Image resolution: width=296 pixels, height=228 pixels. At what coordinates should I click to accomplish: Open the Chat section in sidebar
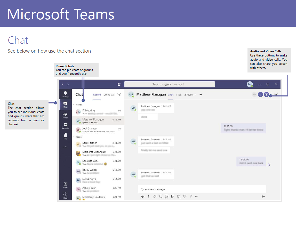[65, 104]
